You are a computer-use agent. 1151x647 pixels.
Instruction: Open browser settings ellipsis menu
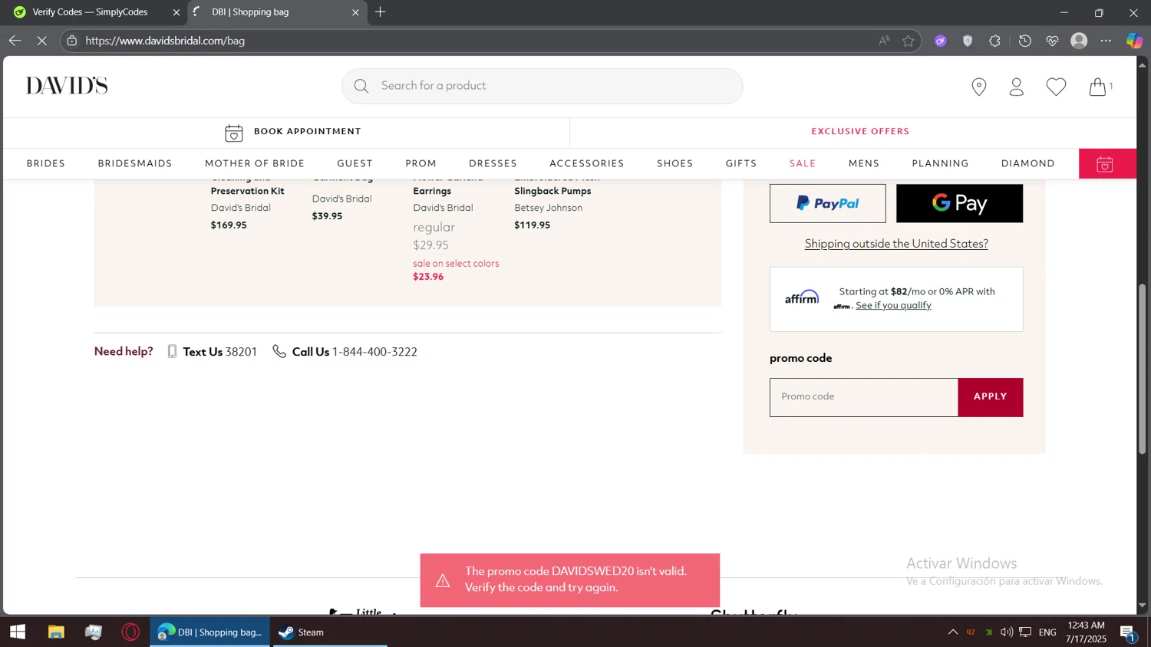[x=1106, y=41]
